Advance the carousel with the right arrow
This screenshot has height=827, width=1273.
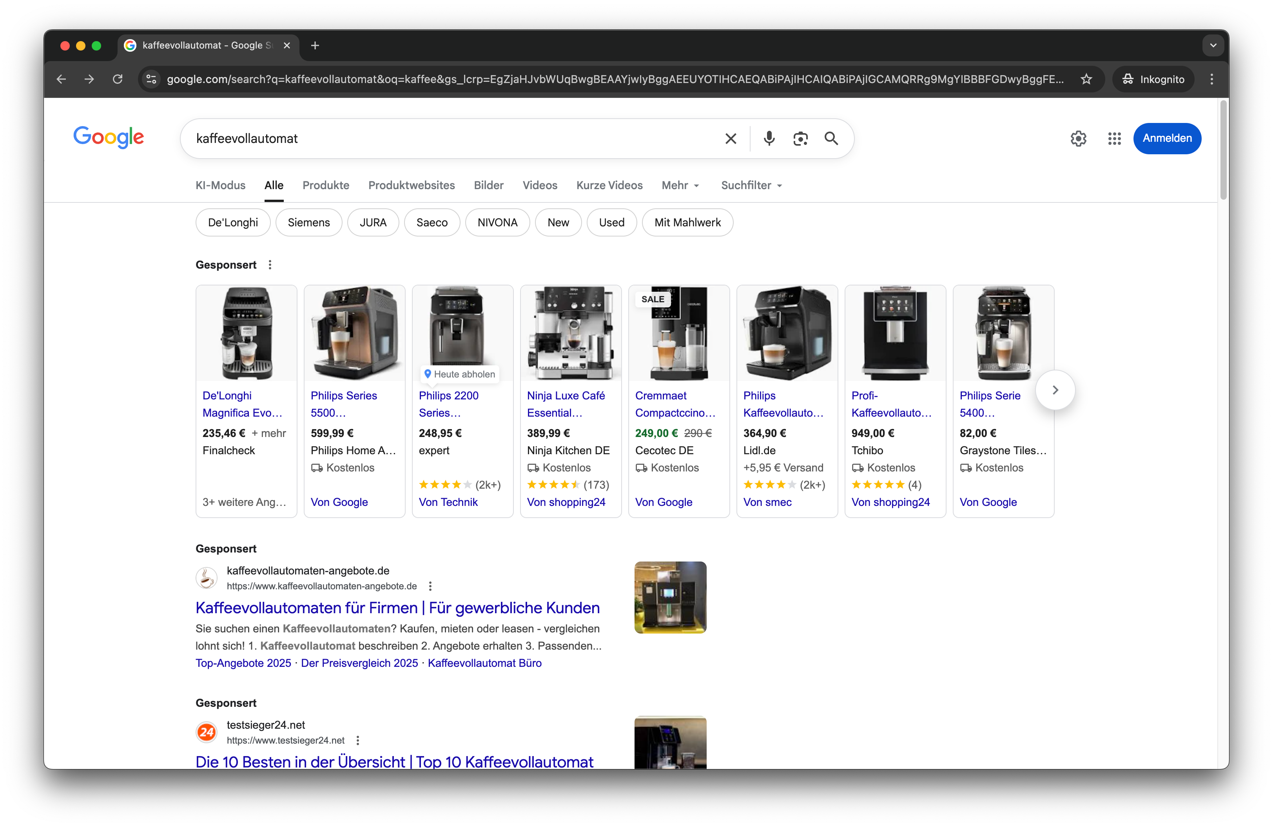click(1055, 390)
